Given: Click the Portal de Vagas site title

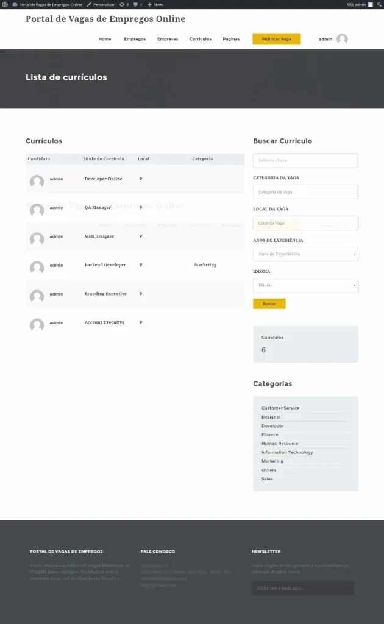Looking at the screenshot, I should tap(105, 19).
